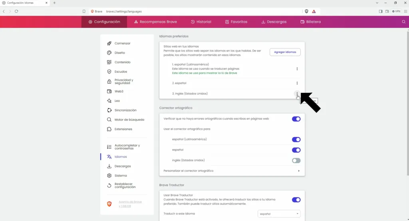Open the Privacidad y seguridad lock icon
The image size is (409, 221).
pyautogui.click(x=109, y=82)
